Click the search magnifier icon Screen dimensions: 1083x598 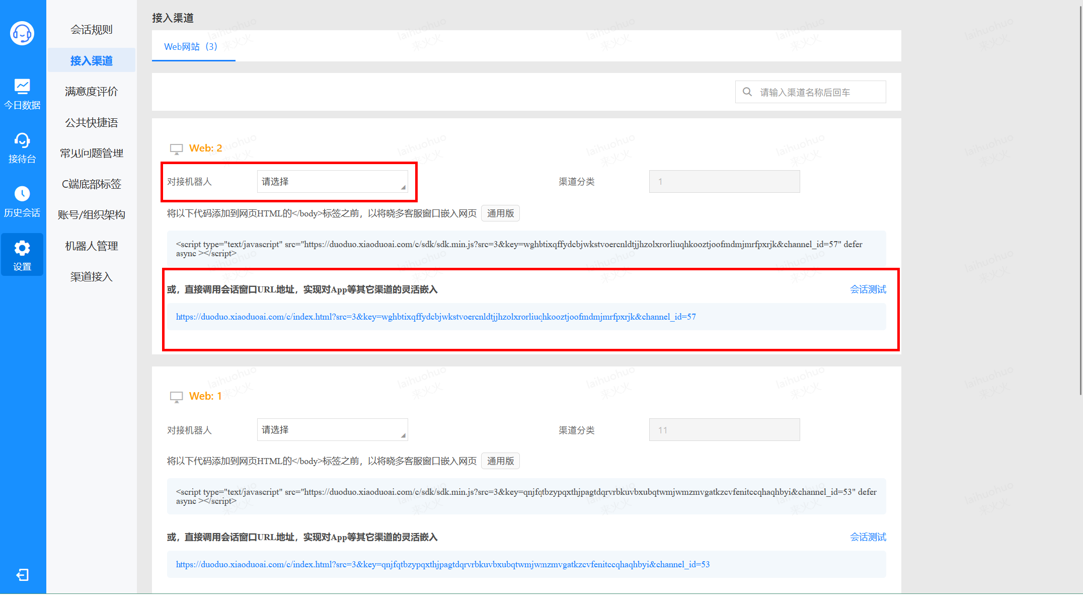click(x=747, y=92)
